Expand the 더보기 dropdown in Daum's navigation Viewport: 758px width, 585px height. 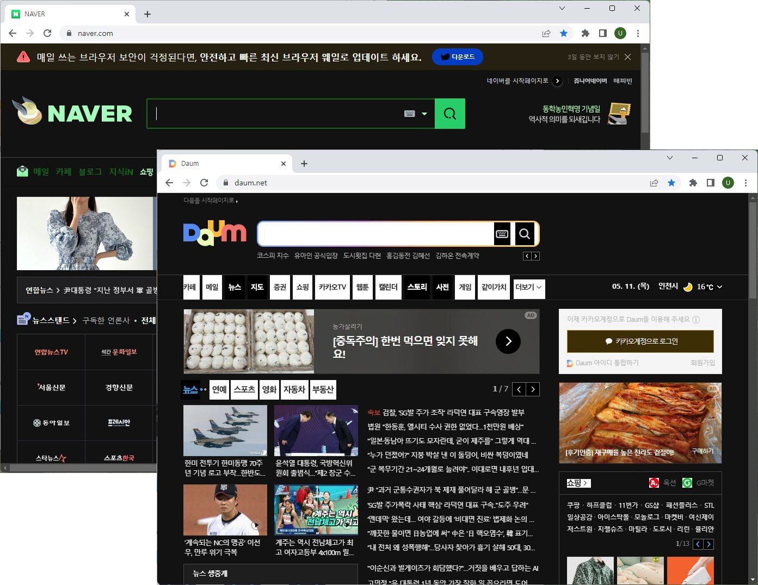528,287
